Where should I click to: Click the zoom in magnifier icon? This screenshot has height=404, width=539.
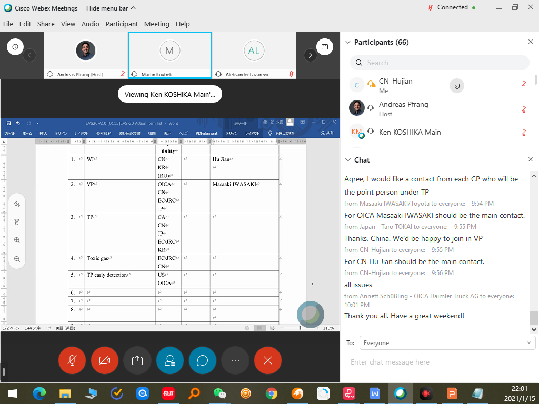(17, 240)
